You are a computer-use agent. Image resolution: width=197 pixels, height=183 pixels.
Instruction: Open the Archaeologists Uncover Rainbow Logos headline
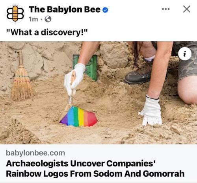click(95, 169)
